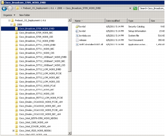The height and width of the screenshot is (136, 165).
Task: Open folder icon of Cisco_Broadcom_5709_W2K8_NIC
Action: click(17, 33)
